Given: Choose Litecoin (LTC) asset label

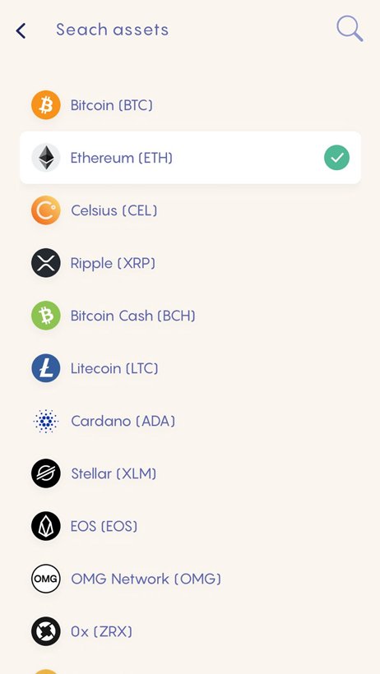Looking at the screenshot, I should coord(114,368).
